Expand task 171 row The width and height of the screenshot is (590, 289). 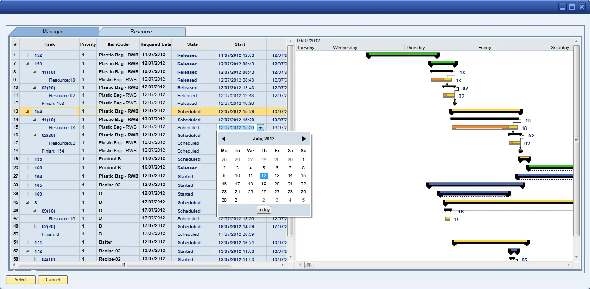(x=28, y=243)
